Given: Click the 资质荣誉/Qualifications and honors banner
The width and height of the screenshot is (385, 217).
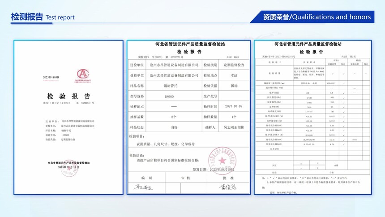Looking at the screenshot, I should 312,17.
